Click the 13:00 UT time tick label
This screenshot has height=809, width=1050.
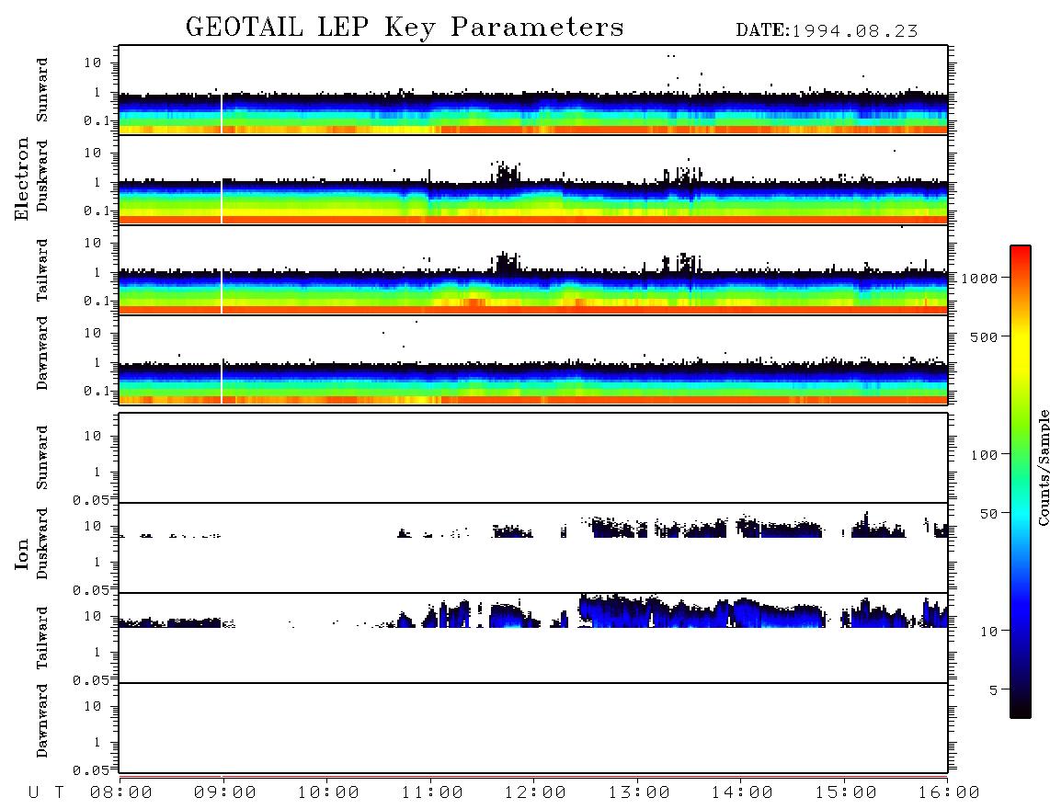[x=639, y=793]
